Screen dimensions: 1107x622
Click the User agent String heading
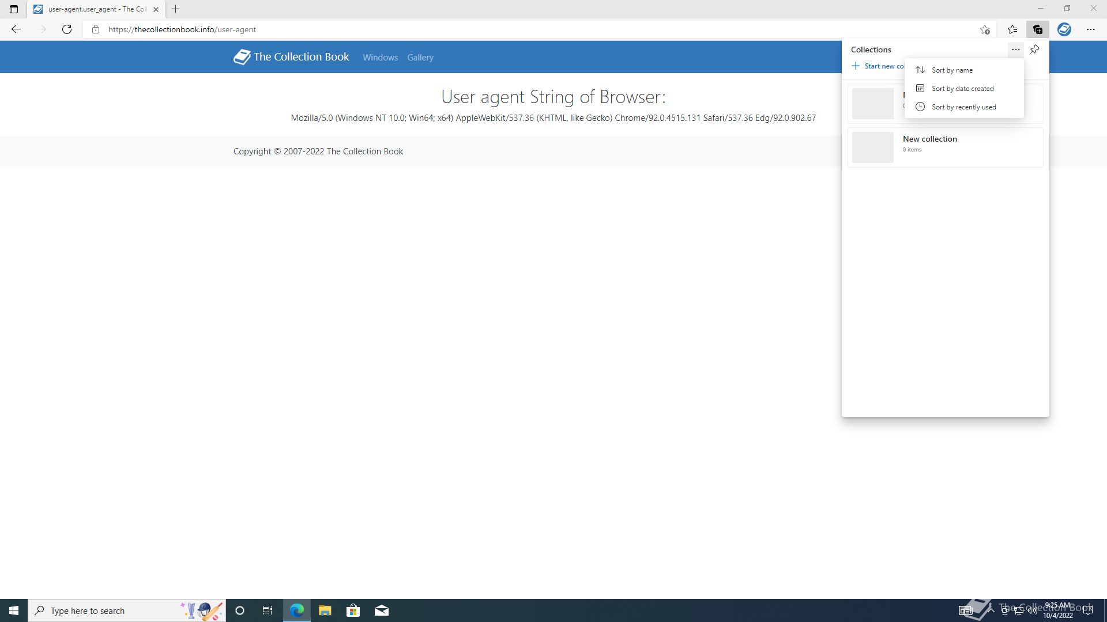click(553, 97)
